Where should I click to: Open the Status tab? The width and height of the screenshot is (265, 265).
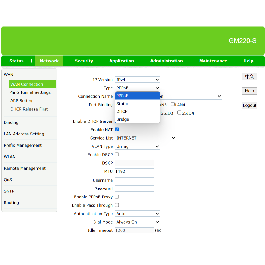pyautogui.click(x=16, y=61)
